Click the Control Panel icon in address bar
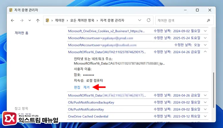This screenshot has width=223, height=128. pos(47,20)
